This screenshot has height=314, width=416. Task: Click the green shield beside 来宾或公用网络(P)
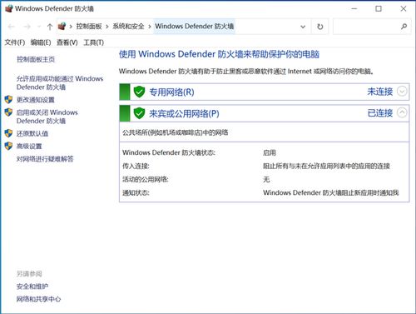coord(139,113)
